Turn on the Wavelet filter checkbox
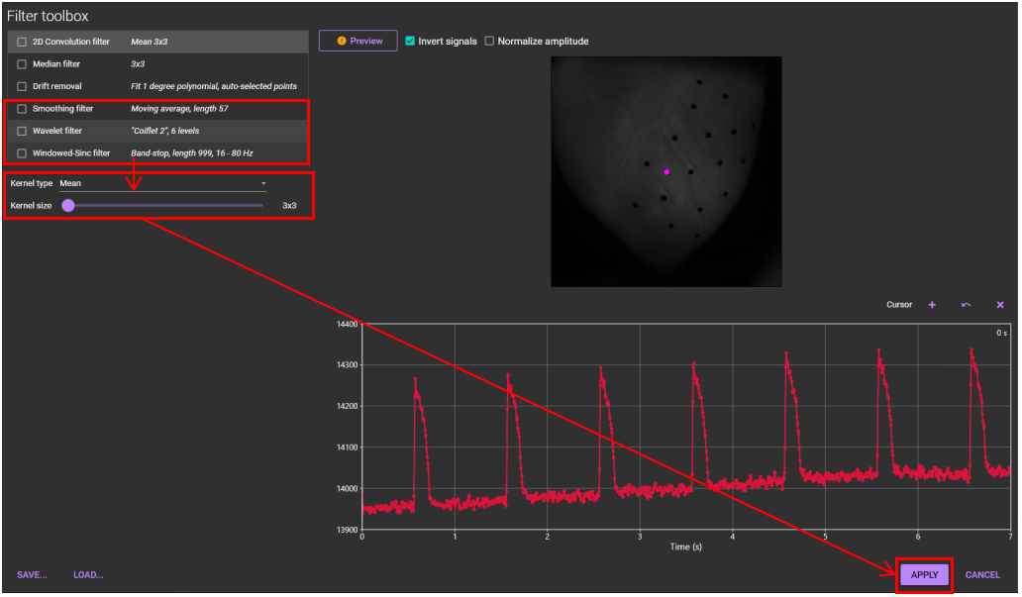 pos(22,131)
